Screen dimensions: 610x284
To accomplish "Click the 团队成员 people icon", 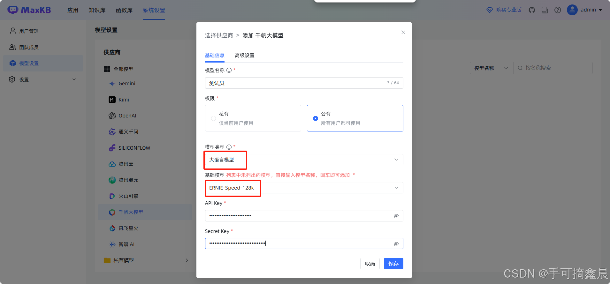I will point(13,47).
